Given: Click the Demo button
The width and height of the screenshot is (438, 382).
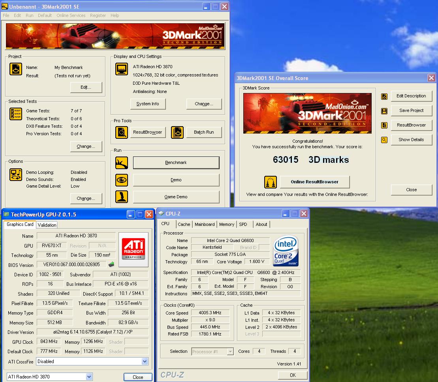Looking at the screenshot, I should [176, 180].
